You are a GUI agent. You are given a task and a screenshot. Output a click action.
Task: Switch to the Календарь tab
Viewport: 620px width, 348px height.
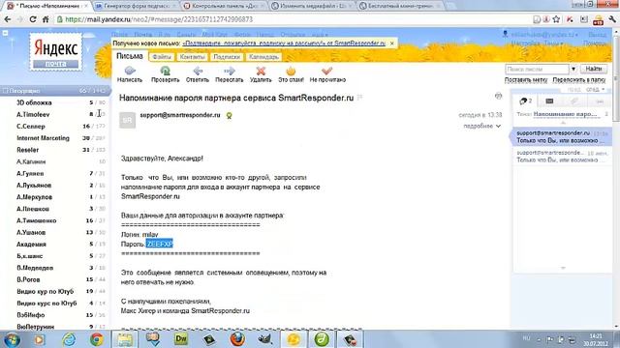point(263,57)
